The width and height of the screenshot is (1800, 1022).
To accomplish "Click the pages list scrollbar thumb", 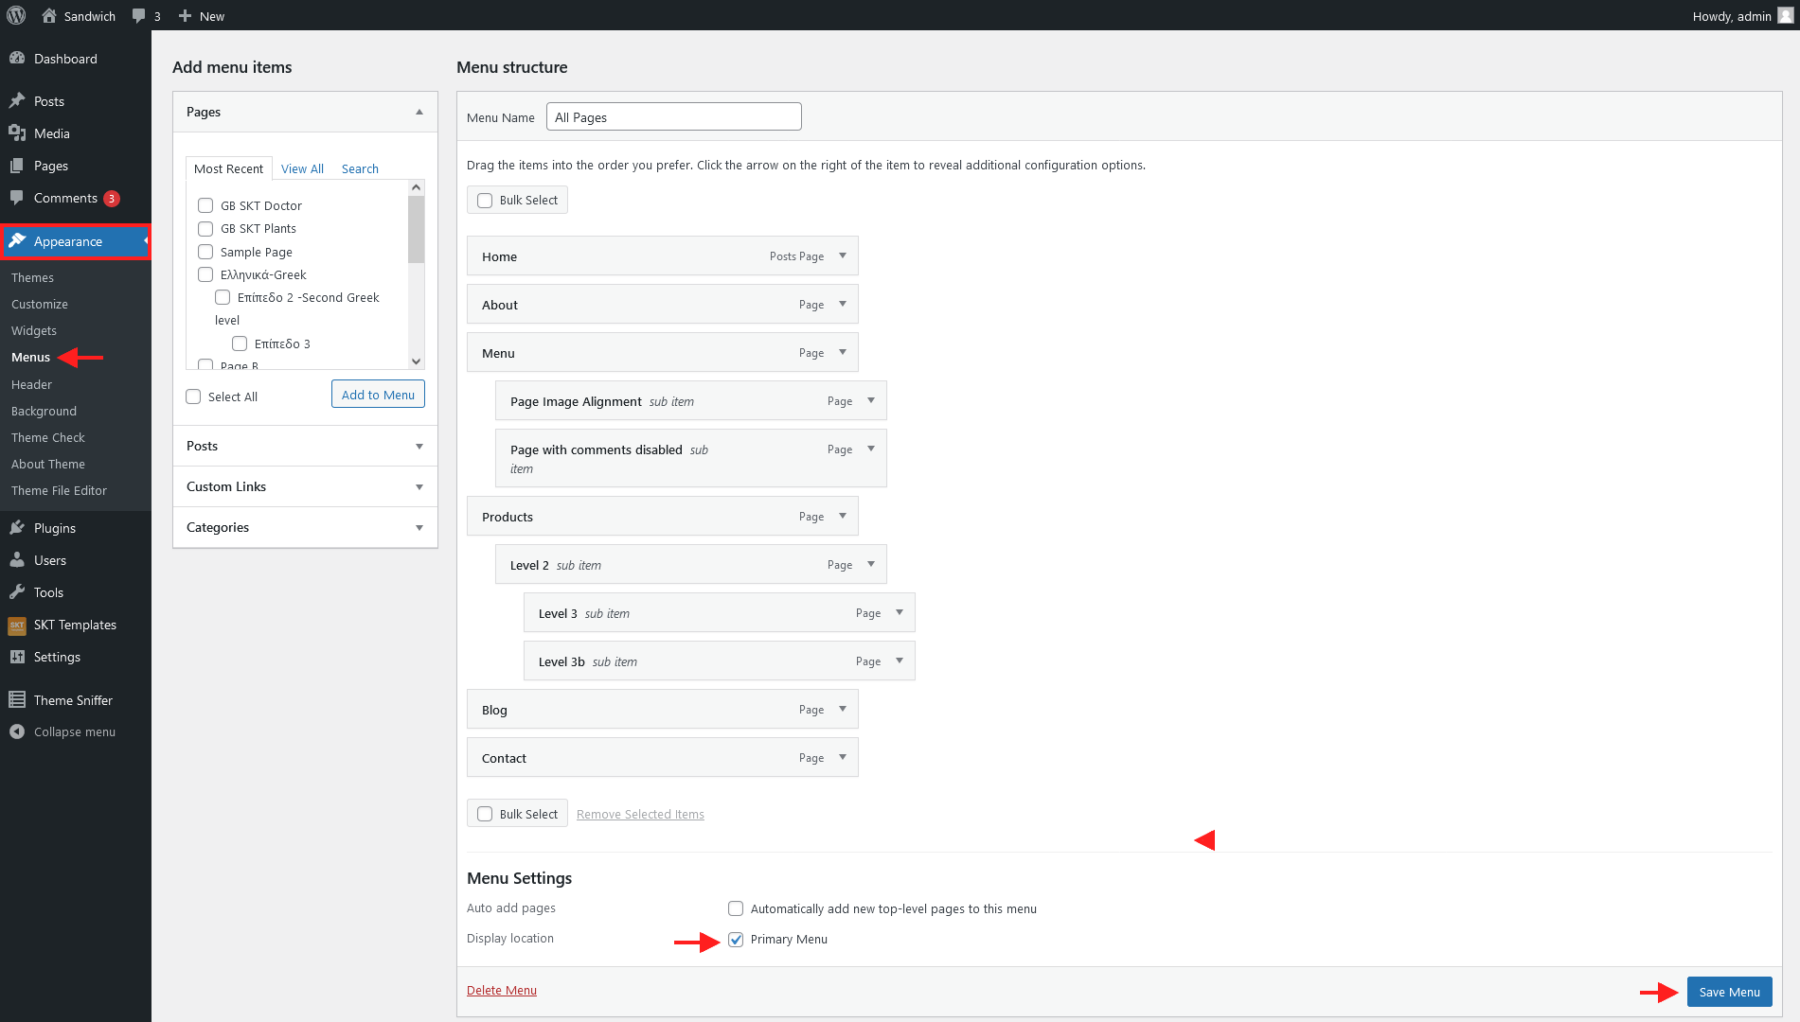I will [x=416, y=229].
